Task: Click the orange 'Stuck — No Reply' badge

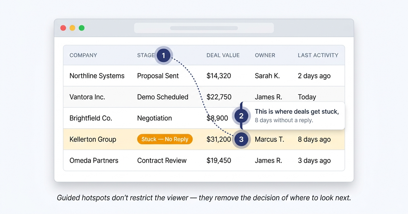Action: pyautogui.click(x=165, y=139)
